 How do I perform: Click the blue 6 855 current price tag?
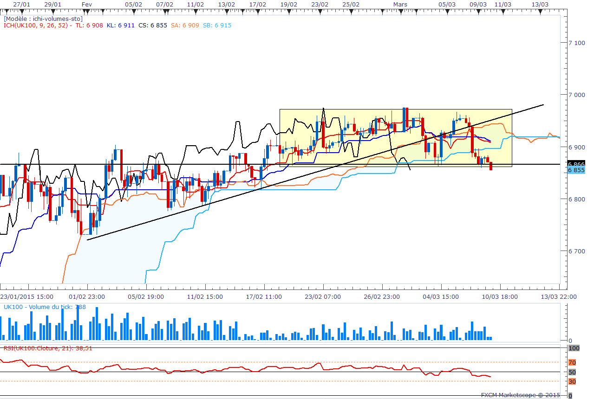coord(576,170)
